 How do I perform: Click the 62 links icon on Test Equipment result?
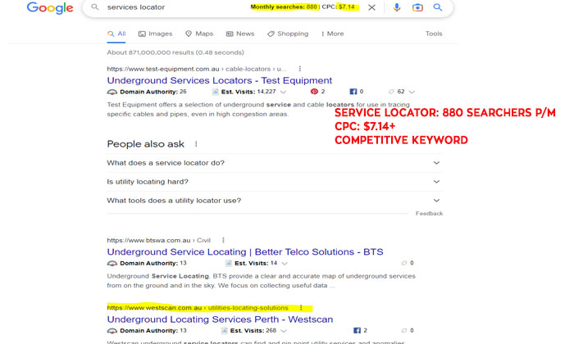(391, 92)
